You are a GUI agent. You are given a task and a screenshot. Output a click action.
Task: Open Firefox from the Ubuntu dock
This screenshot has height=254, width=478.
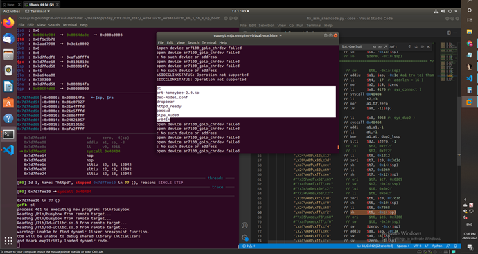coord(8,22)
